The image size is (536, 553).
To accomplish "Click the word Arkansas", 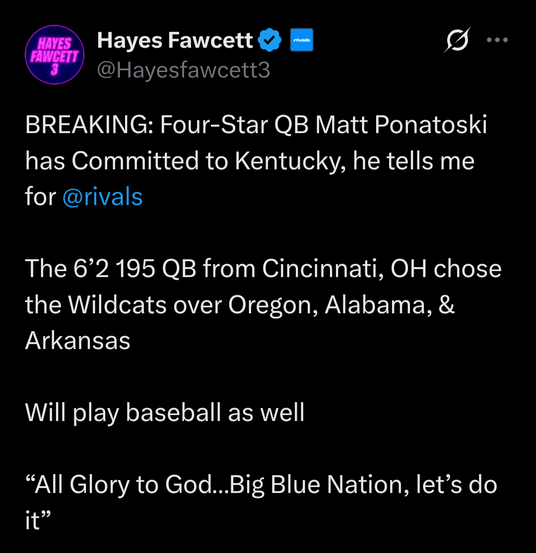I will tap(78, 341).
